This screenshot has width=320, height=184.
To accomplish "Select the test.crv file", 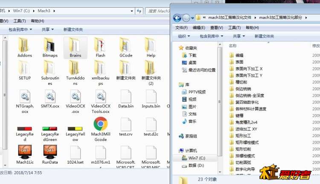I will (126, 127).
